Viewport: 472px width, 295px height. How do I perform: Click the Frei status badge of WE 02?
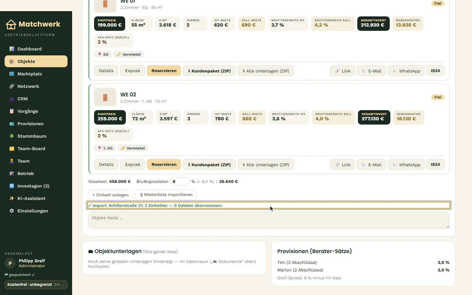tap(438, 97)
